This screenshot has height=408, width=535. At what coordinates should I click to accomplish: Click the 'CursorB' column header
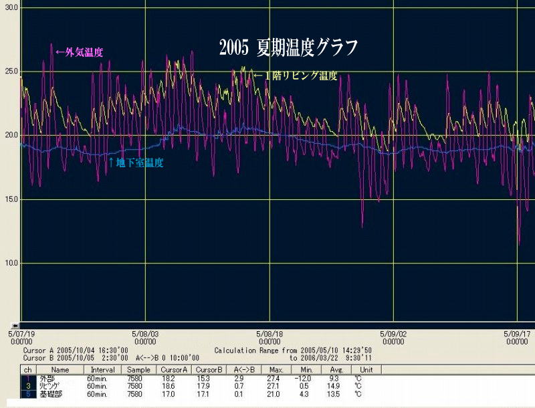point(210,370)
